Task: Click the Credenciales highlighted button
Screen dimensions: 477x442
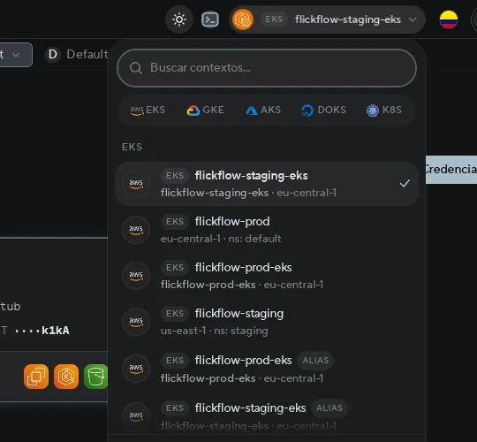Action: click(x=451, y=170)
